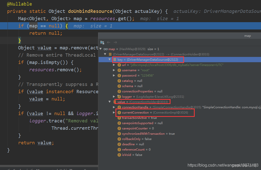
Task: Expand the username field node
Action: [x=114, y=70]
